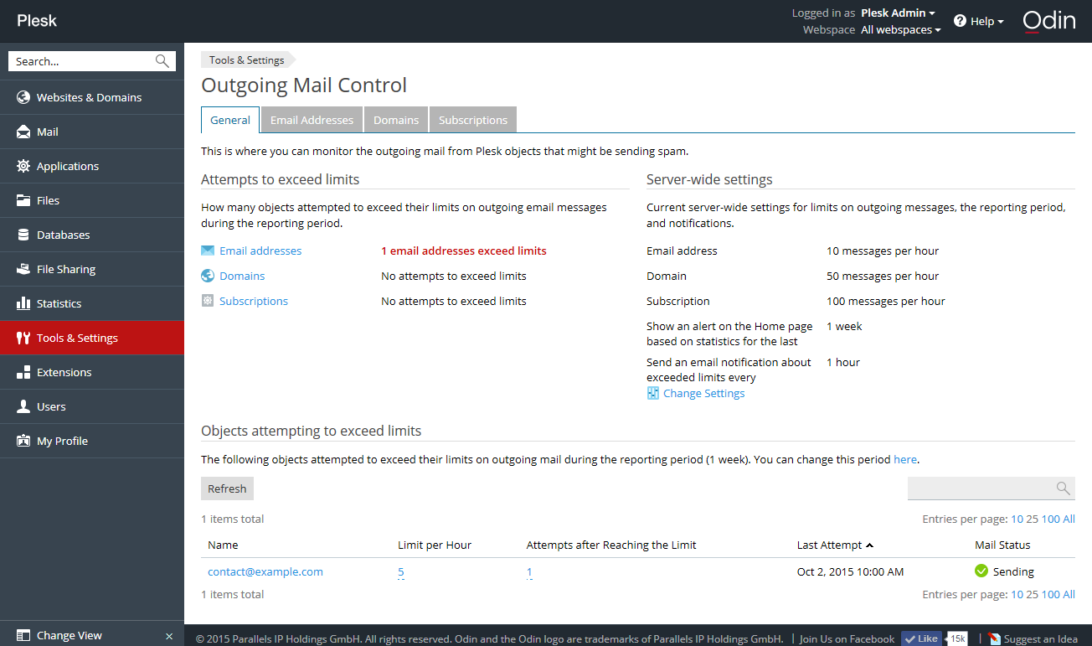Image resolution: width=1092 pixels, height=646 pixels.
Task: Close the Change View bar with X
Action: [x=169, y=636]
